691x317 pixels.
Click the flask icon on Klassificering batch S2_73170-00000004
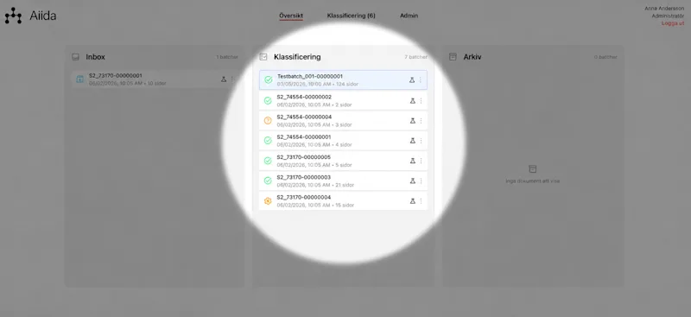[413, 201]
